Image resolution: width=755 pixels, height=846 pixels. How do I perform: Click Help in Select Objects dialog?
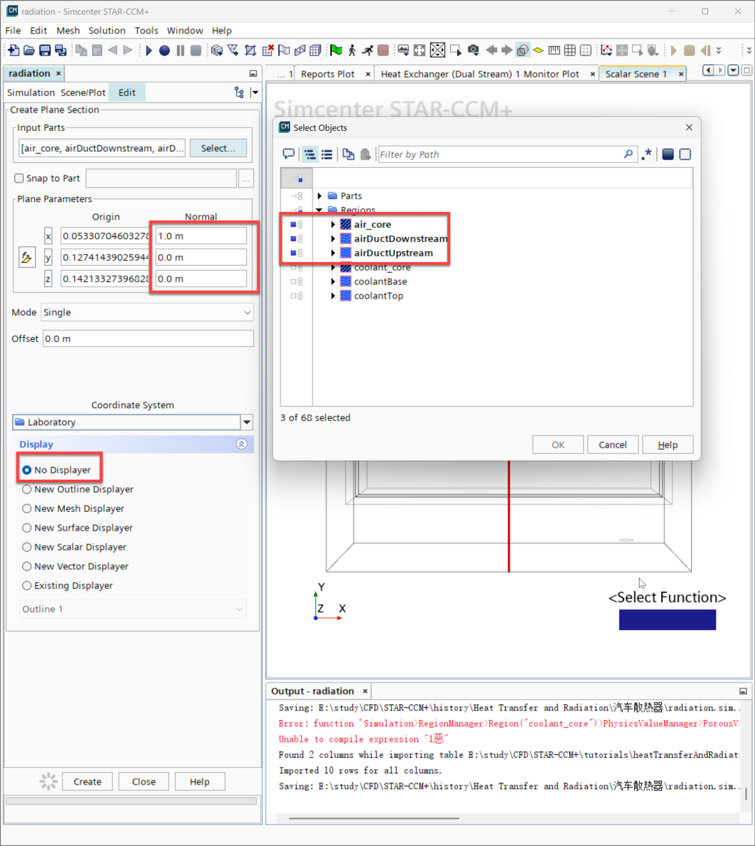(x=668, y=445)
